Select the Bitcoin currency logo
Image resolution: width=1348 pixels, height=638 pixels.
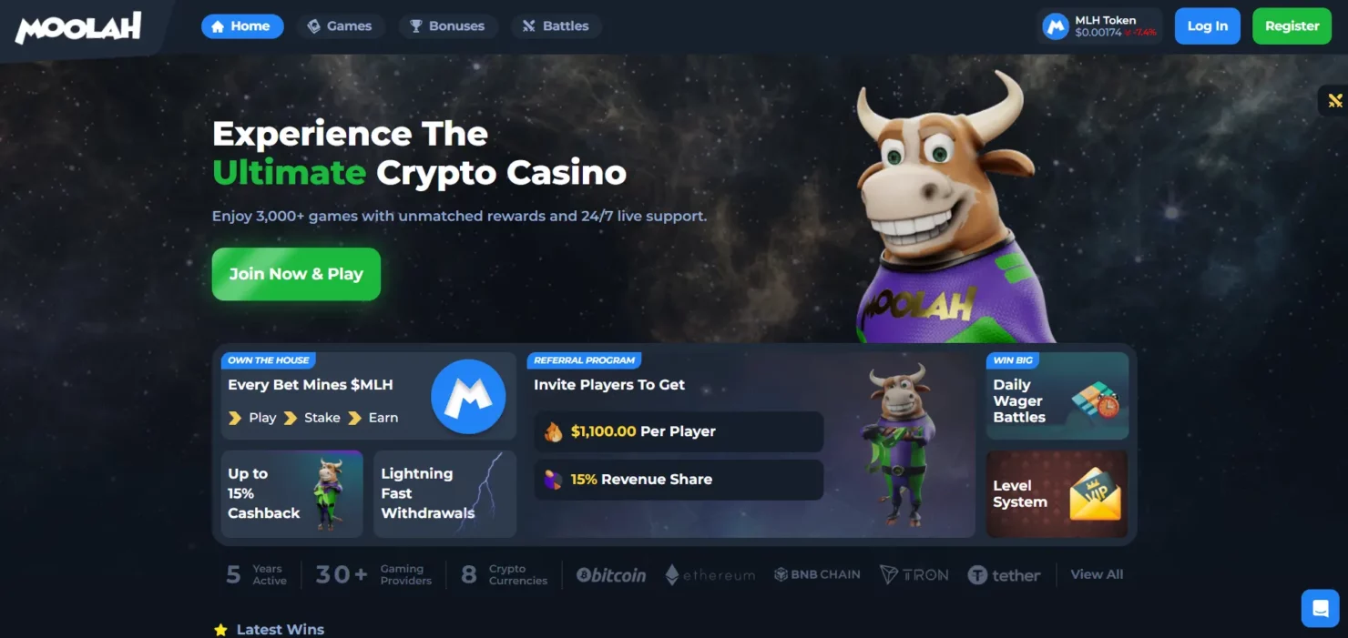(611, 575)
